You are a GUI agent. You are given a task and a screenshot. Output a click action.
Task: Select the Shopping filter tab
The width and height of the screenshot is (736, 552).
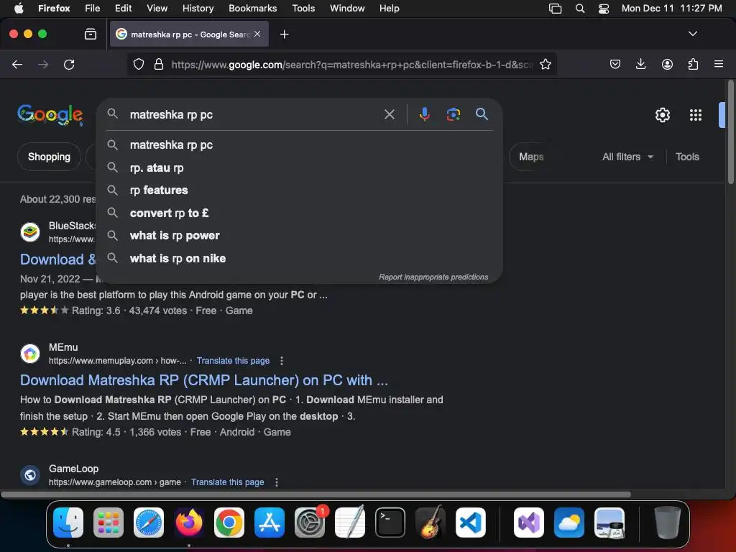(49, 157)
